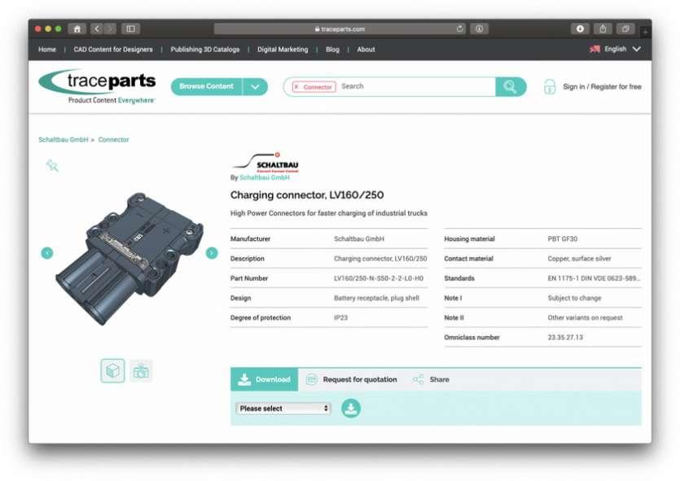680x481 pixels.
Task: Open the Home menu item
Action: click(47, 50)
